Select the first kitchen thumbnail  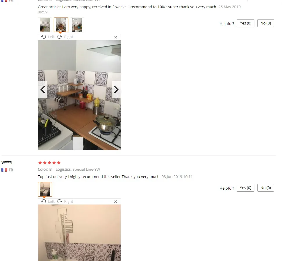pyautogui.click(x=45, y=25)
